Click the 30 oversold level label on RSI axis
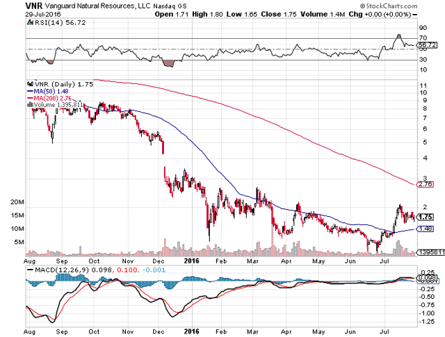This screenshot has height=337, width=445. 423,60
